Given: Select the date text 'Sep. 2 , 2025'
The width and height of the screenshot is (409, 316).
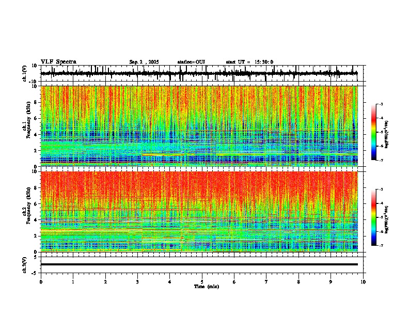Looking at the screenshot, I should pyautogui.click(x=144, y=62).
